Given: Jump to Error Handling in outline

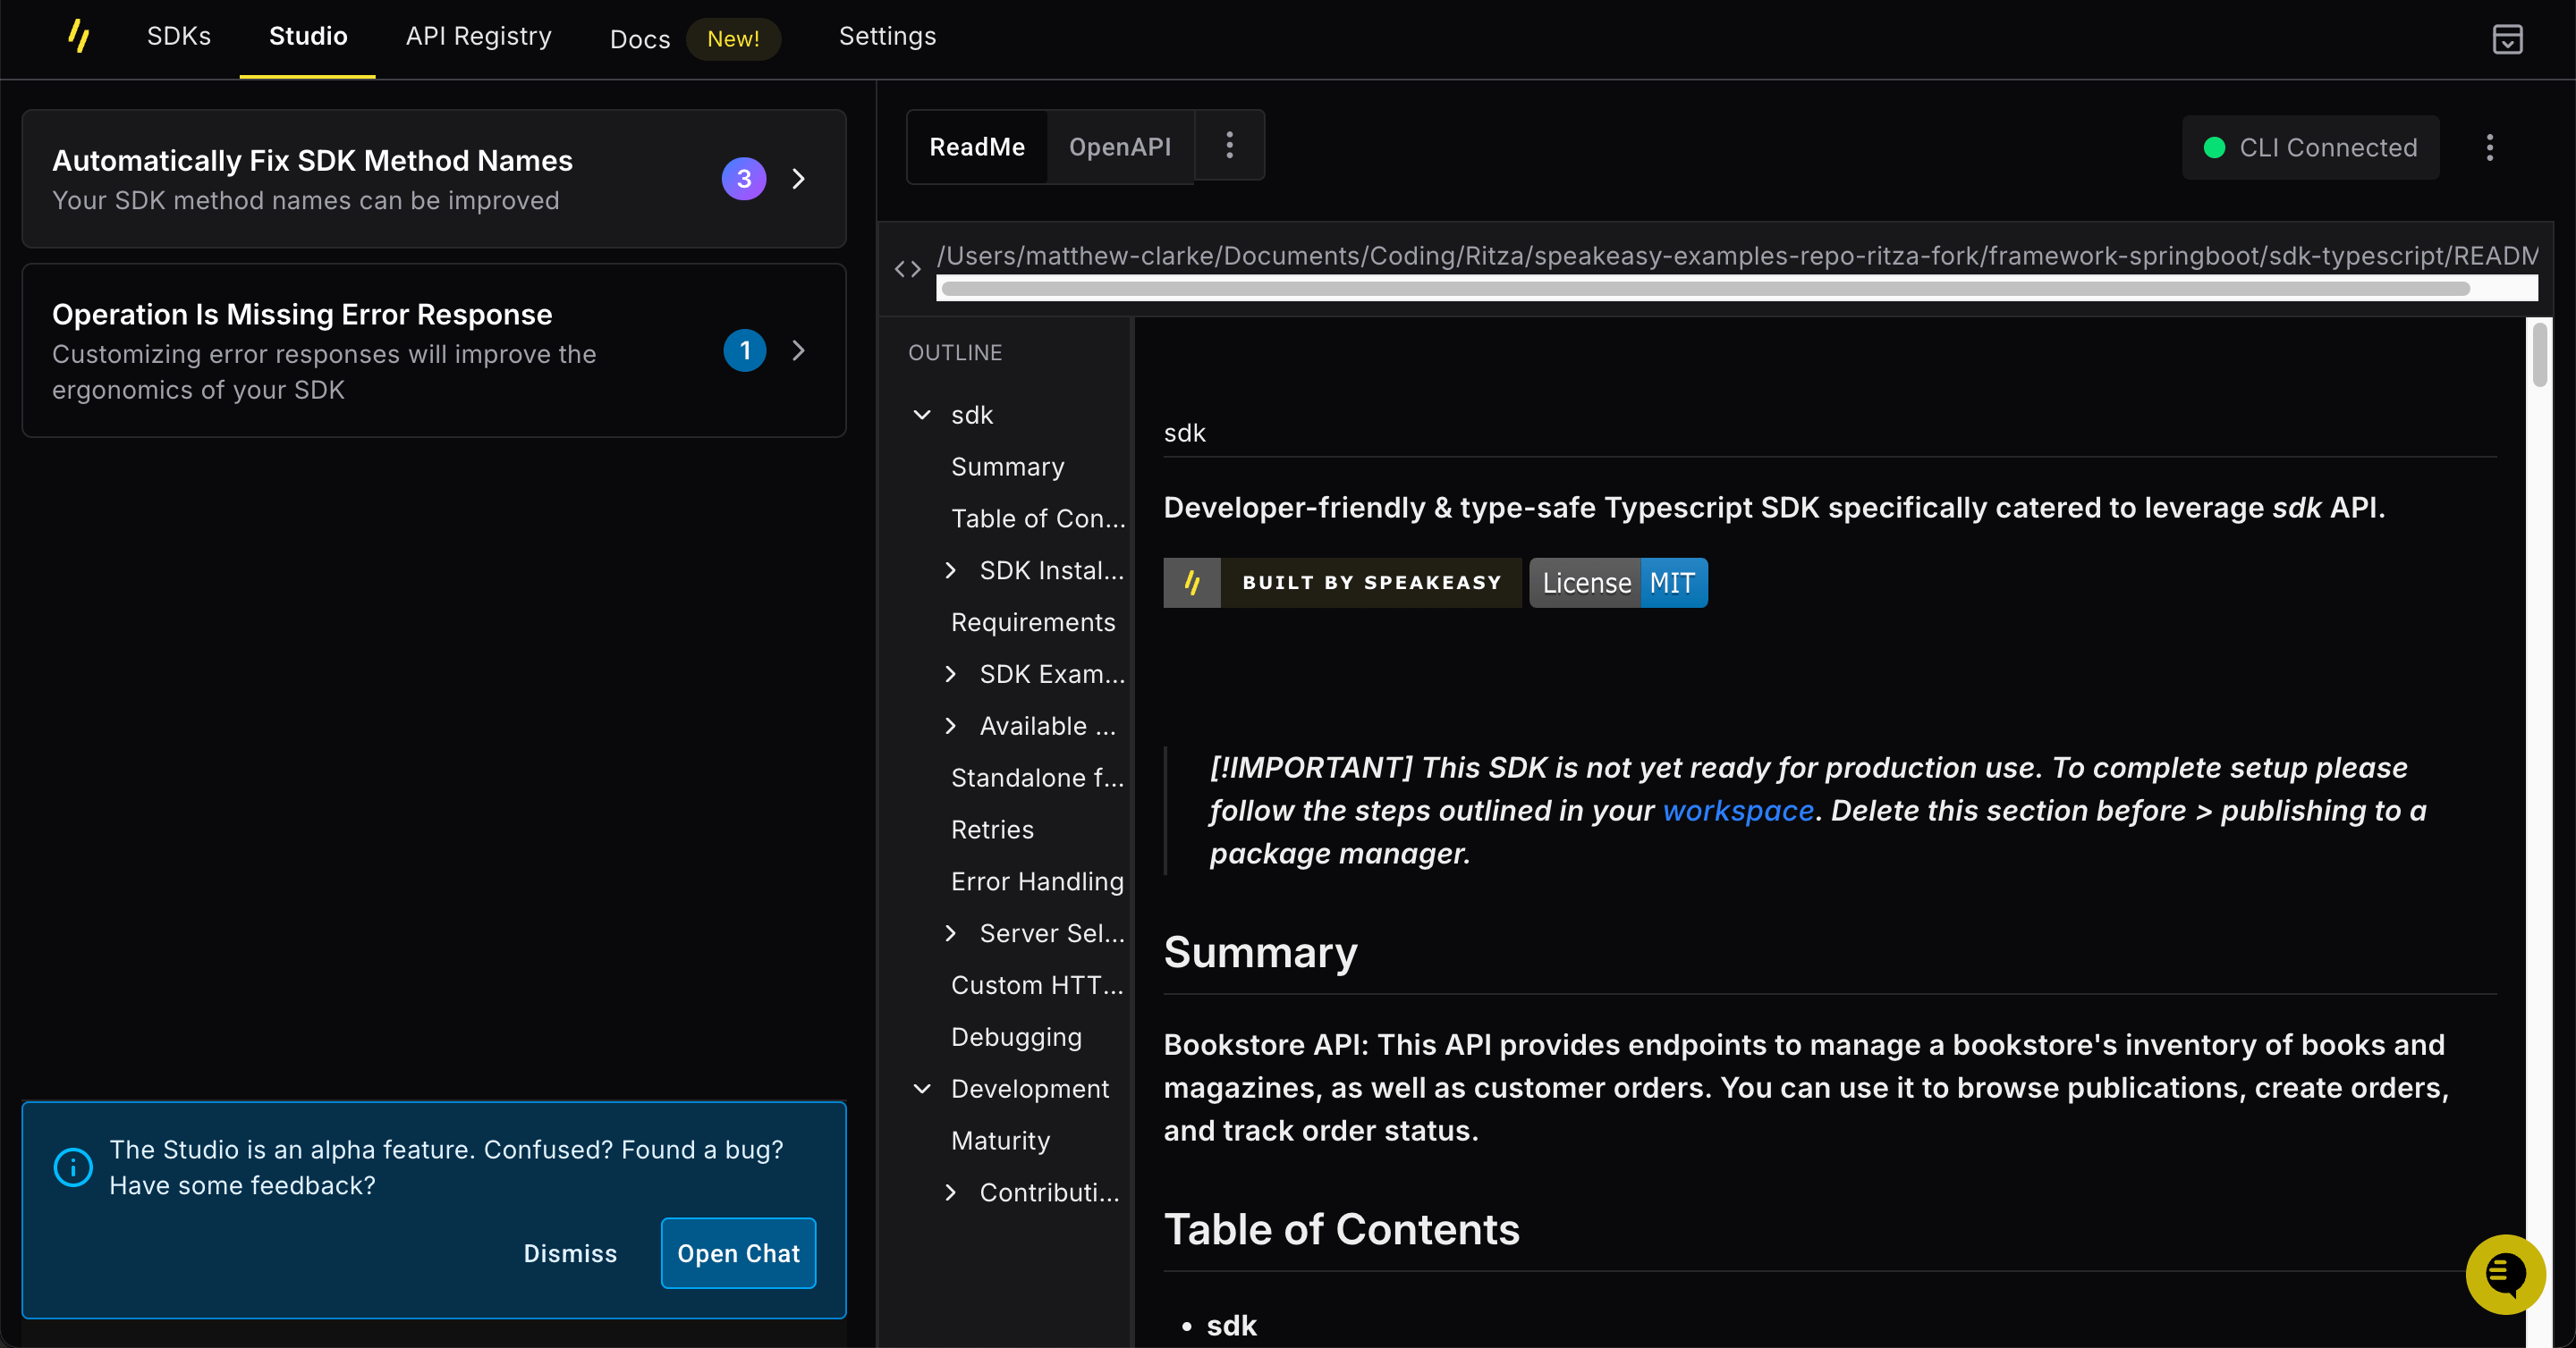Looking at the screenshot, I should pyautogui.click(x=1037, y=881).
